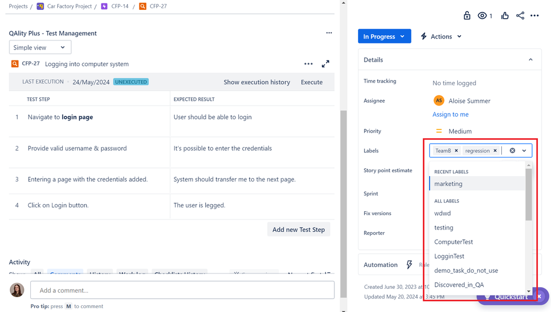Toggle the watch eye icon
Viewport: 551px width, 312px height.
point(482,15)
